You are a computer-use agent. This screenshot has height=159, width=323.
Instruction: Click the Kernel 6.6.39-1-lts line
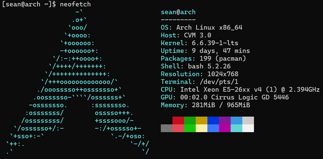tap(199, 43)
